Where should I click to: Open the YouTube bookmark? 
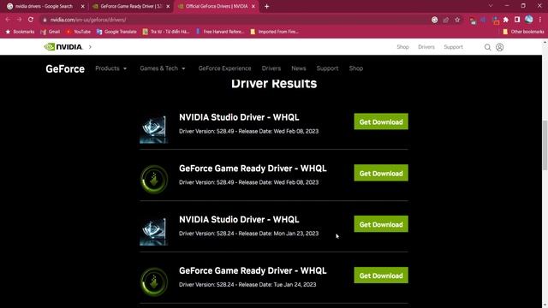coord(78,32)
